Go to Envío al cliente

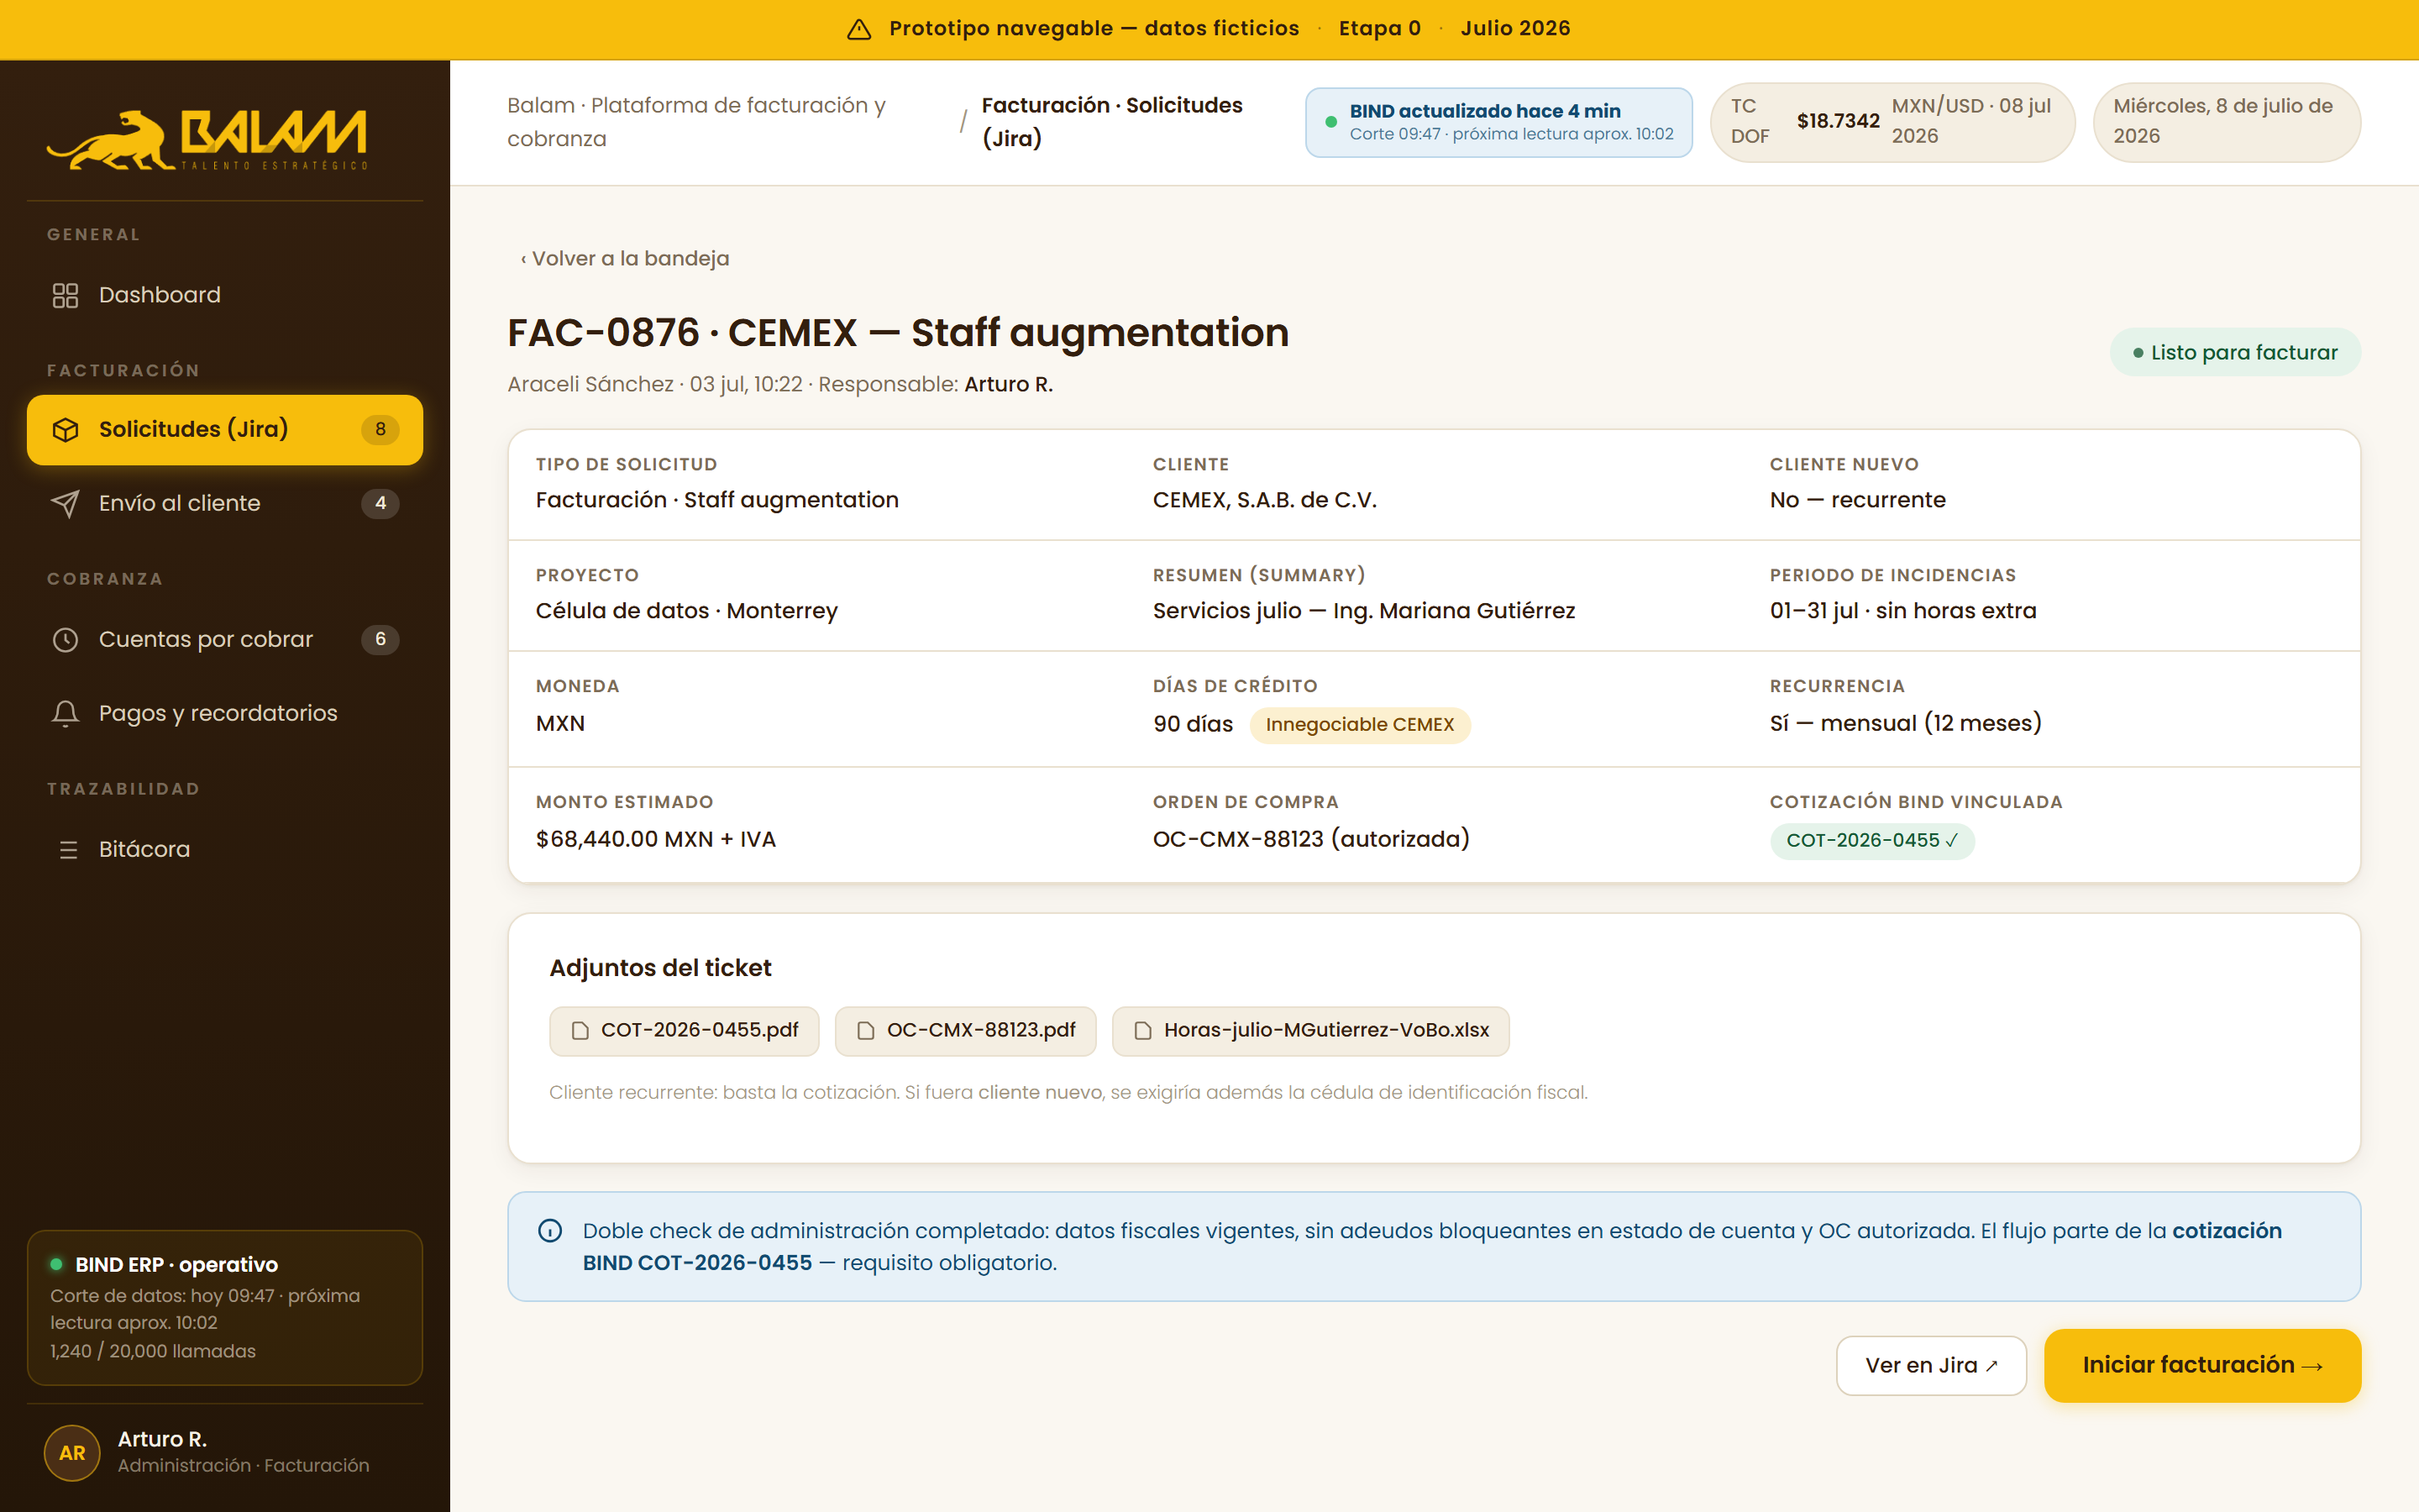pos(225,504)
